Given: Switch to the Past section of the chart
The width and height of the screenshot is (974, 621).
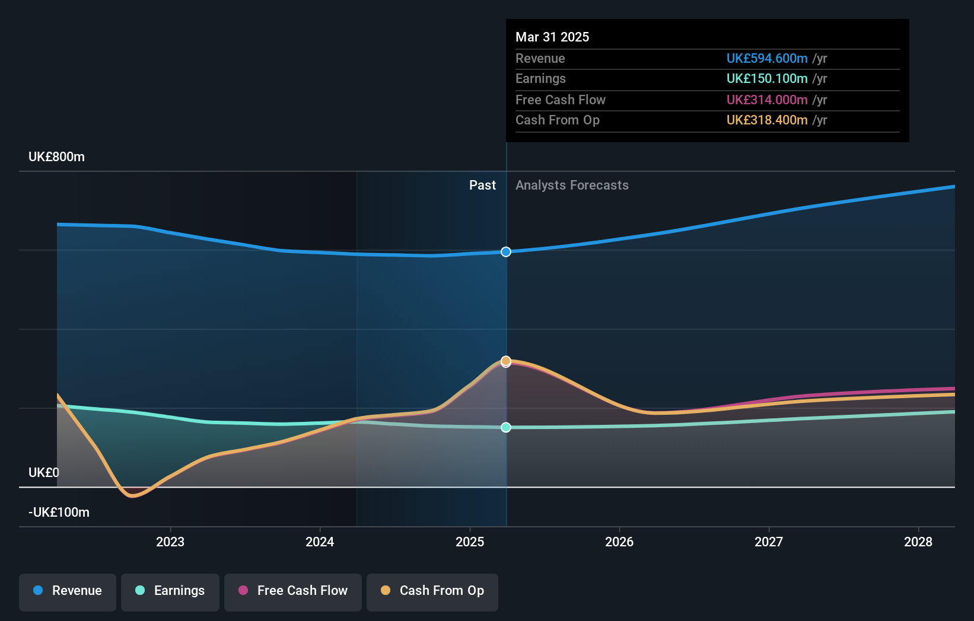Looking at the screenshot, I should 482,185.
